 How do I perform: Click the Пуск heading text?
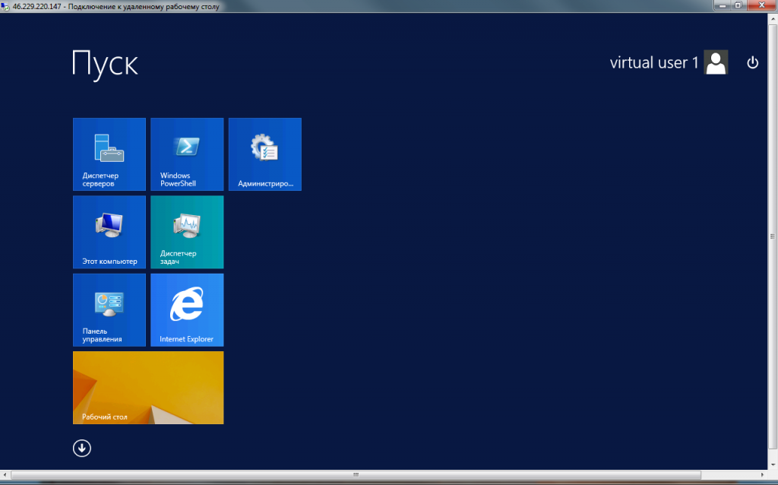coord(105,64)
